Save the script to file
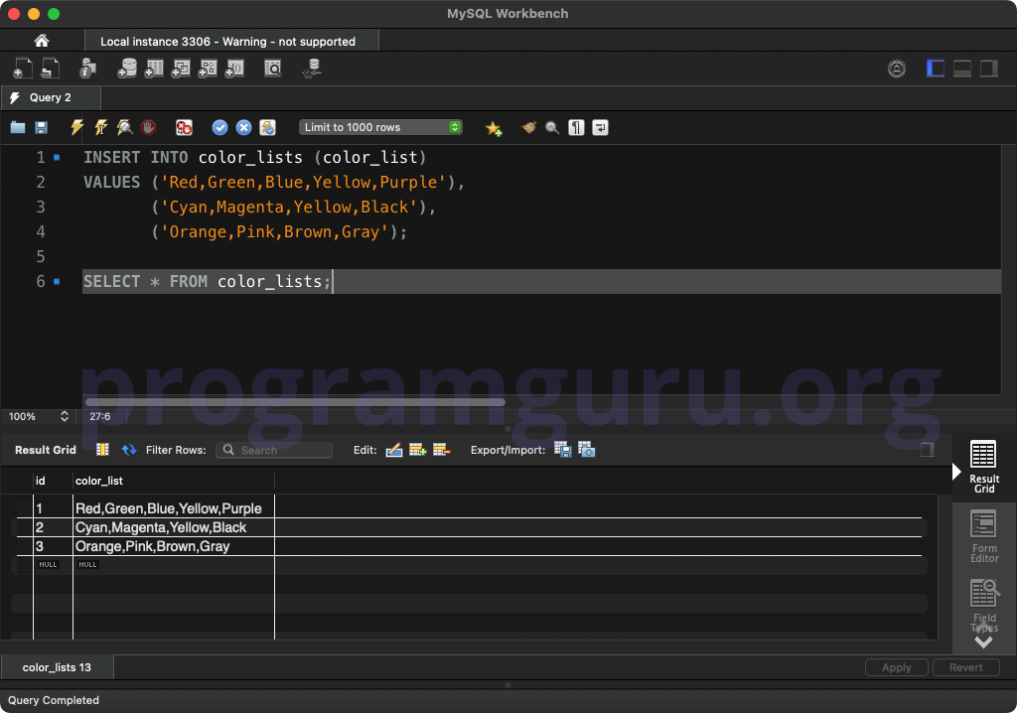The width and height of the screenshot is (1017, 713). tap(41, 127)
